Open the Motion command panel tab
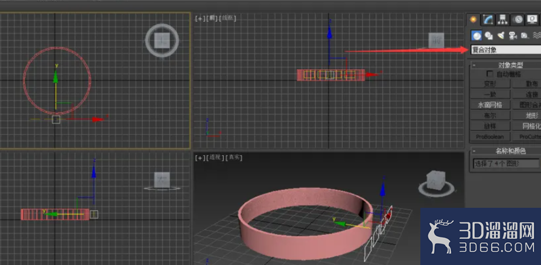Image resolution: width=541 pixels, height=265 pixels. pos(517,19)
